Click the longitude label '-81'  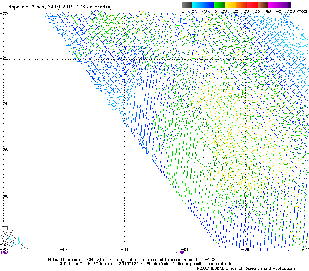[185, 249]
